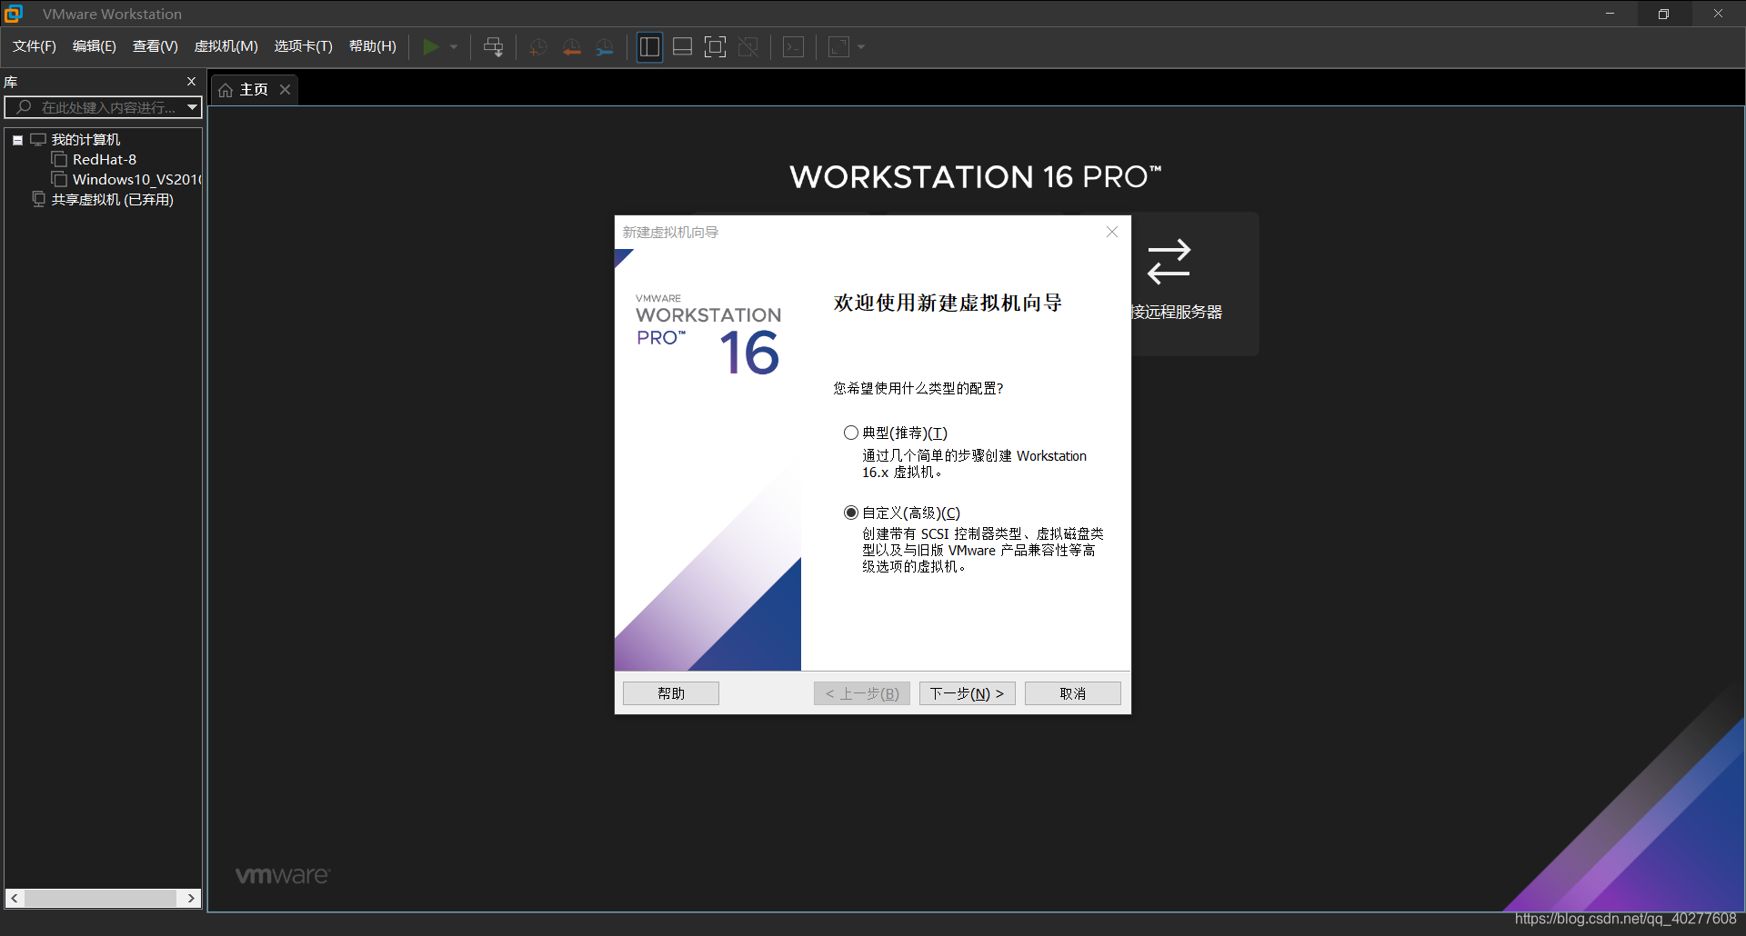Click the green power-on play button
The height and width of the screenshot is (936, 1746).
(431, 47)
